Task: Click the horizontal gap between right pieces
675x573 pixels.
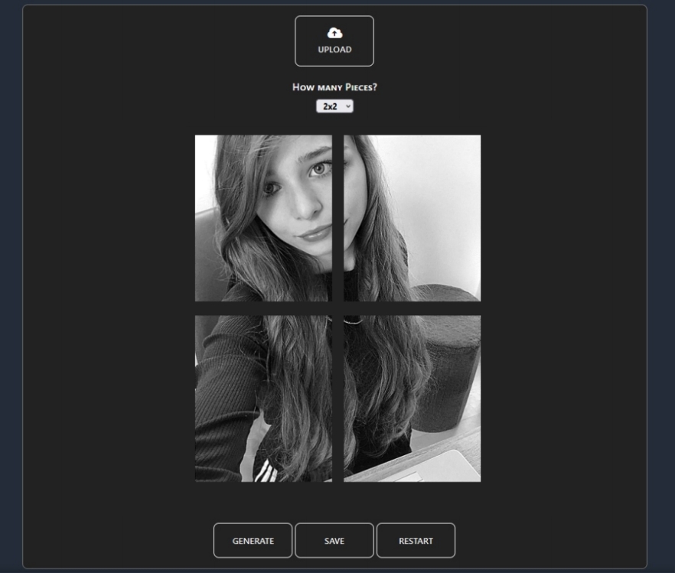Action: pos(412,308)
